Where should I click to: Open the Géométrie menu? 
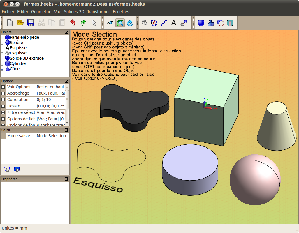coord(41,12)
